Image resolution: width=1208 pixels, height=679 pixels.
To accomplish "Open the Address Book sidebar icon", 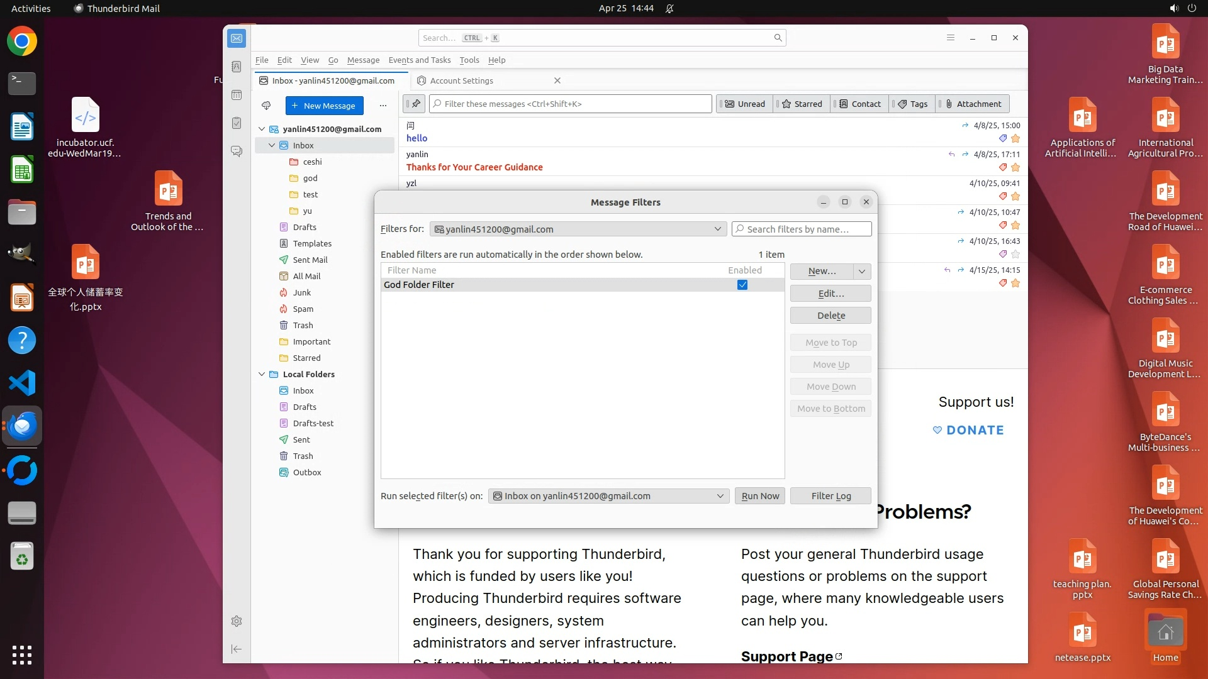I will click(237, 67).
